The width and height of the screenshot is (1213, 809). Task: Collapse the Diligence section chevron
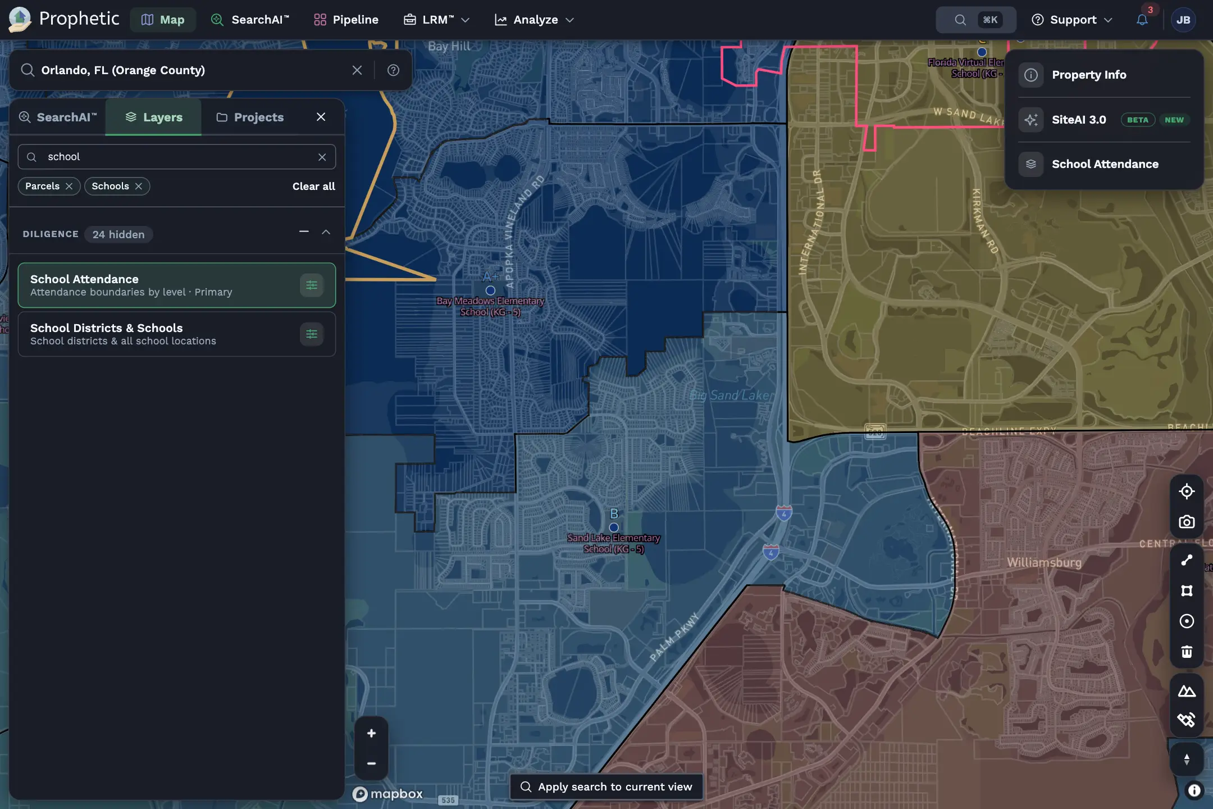[x=326, y=232]
